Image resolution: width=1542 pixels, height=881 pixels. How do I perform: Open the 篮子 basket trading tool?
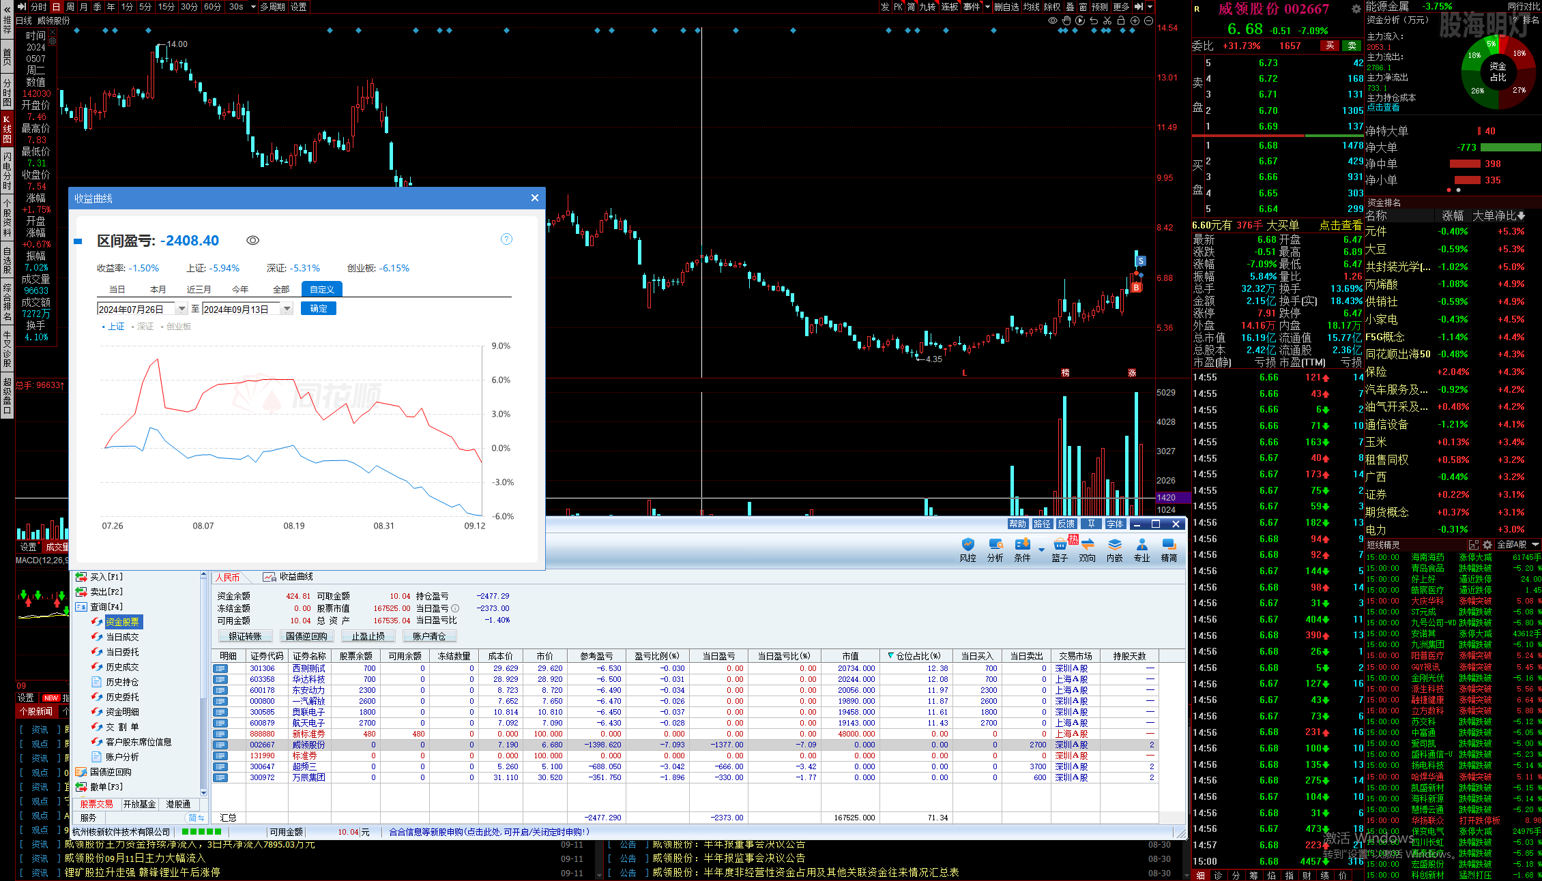tap(1060, 550)
